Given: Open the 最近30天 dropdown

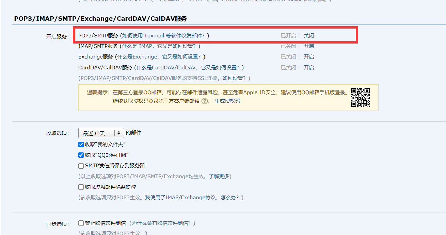Looking at the screenshot, I should coord(101,133).
